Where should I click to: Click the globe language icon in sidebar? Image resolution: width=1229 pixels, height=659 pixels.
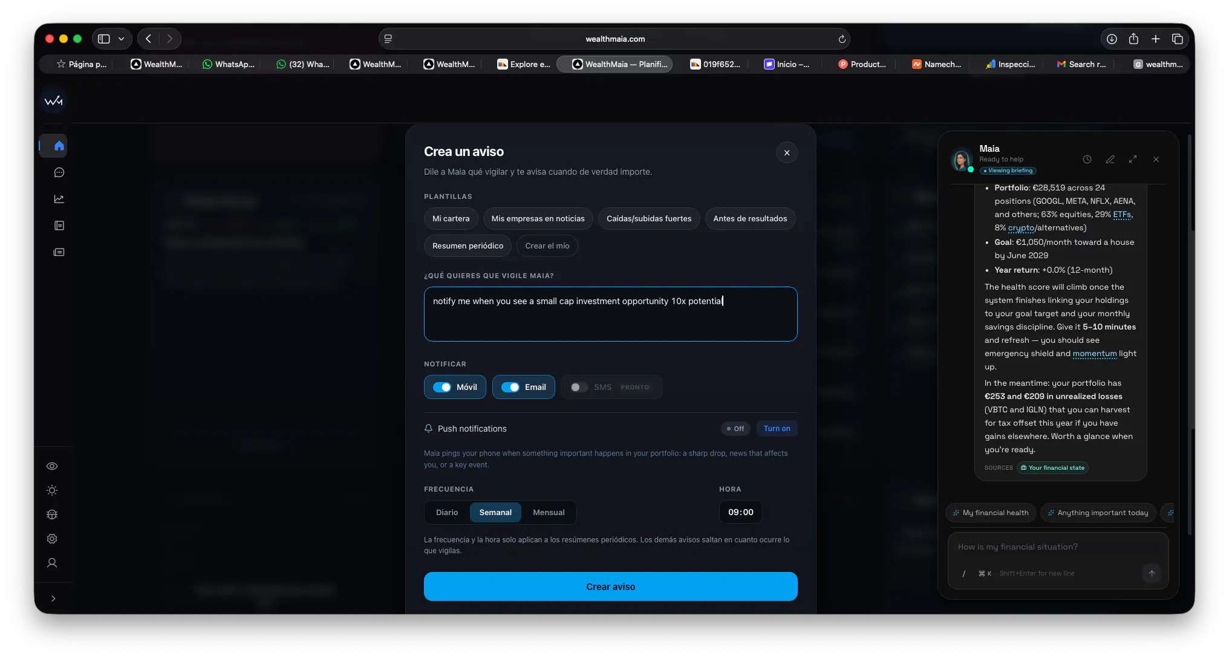click(52, 515)
